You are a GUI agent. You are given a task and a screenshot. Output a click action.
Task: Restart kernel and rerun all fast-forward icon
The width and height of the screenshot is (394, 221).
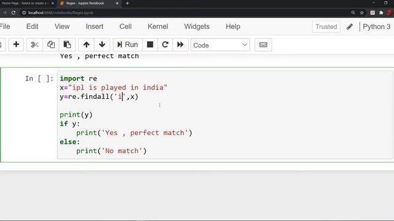point(180,45)
